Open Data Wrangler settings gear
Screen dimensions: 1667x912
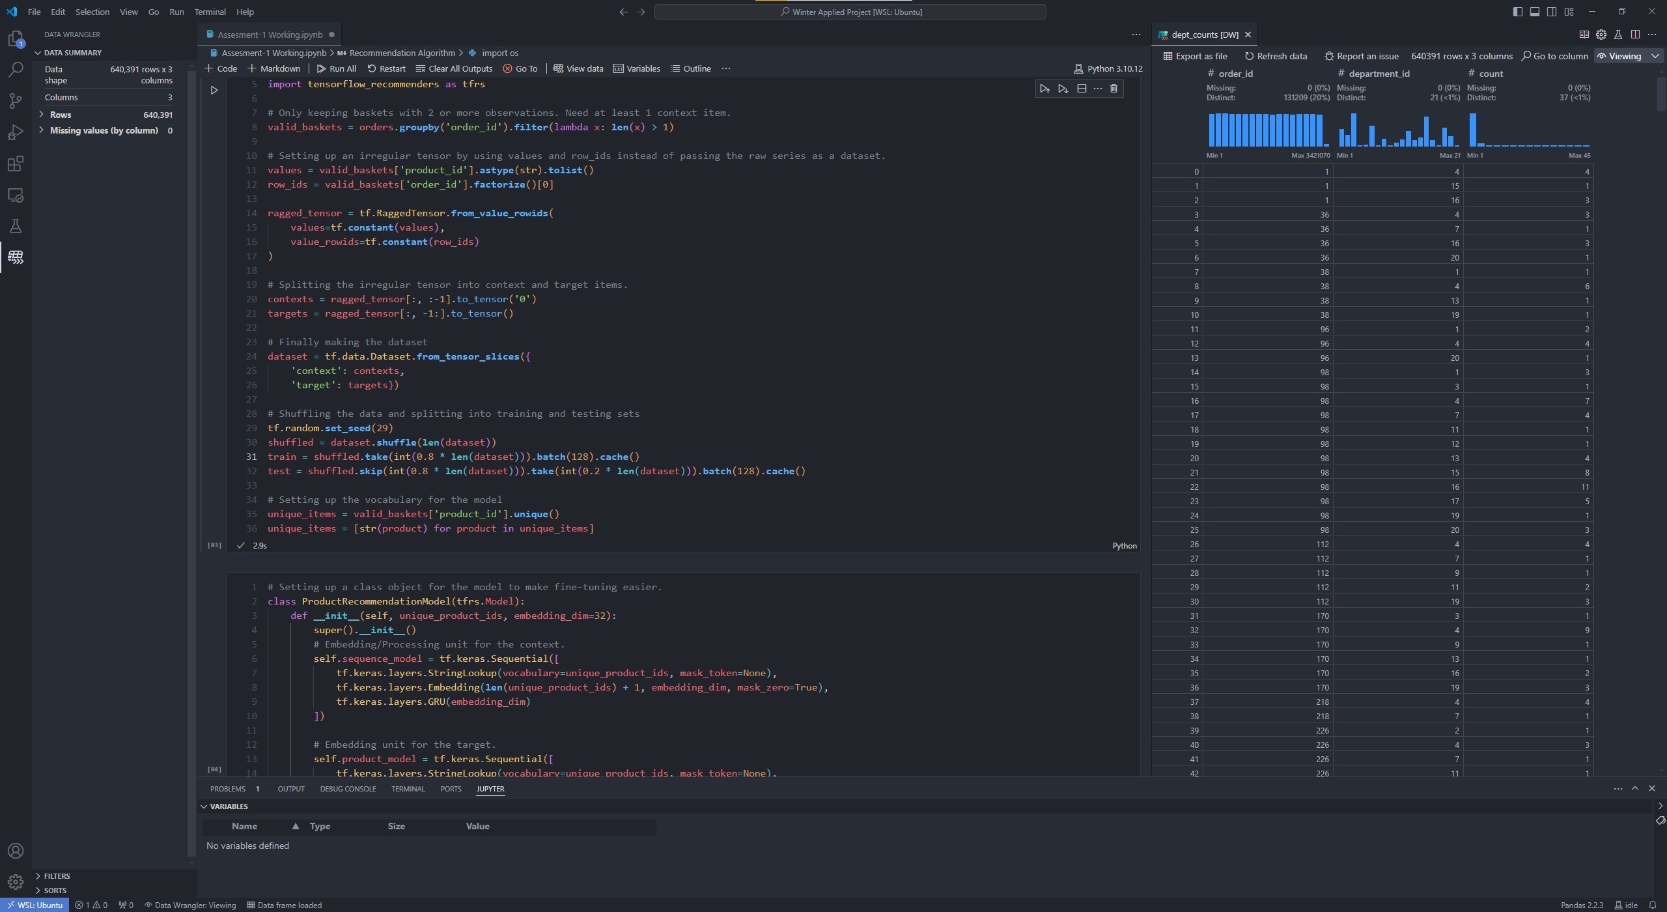click(x=1601, y=35)
